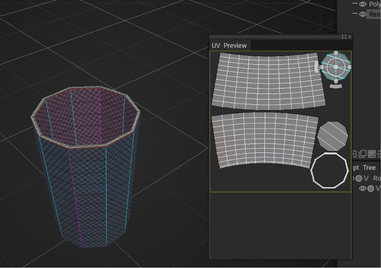Click the duplicate layers icon above Sculpt Tree
Viewport: 381px width, 268px height.
pyautogui.click(x=363, y=154)
